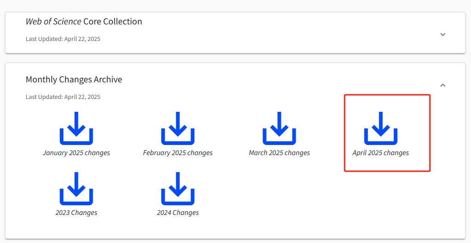Click the italic 'Web of Science' words
Viewport: 471px width, 243px height.
[54, 22]
